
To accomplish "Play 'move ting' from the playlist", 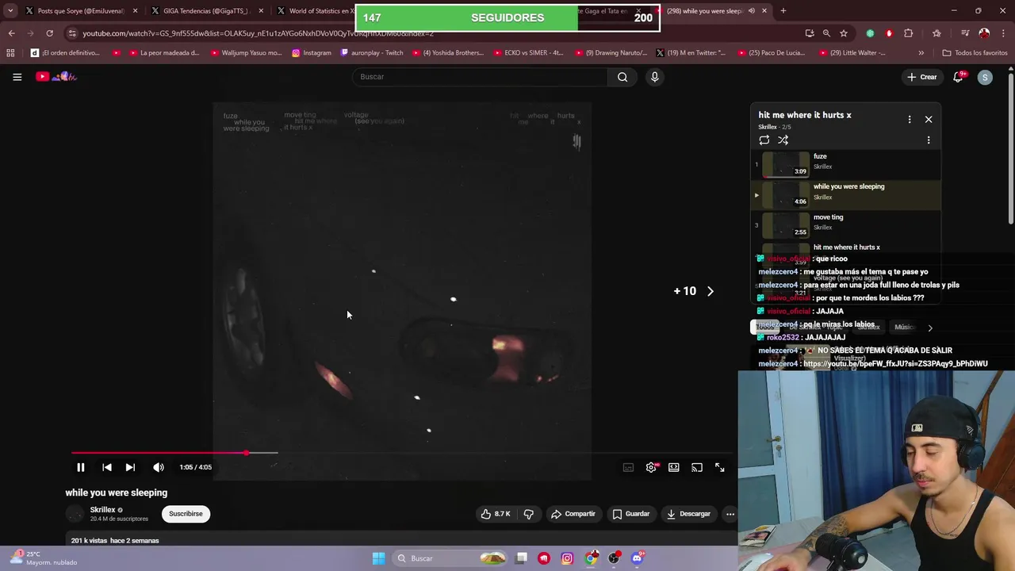I will click(846, 224).
